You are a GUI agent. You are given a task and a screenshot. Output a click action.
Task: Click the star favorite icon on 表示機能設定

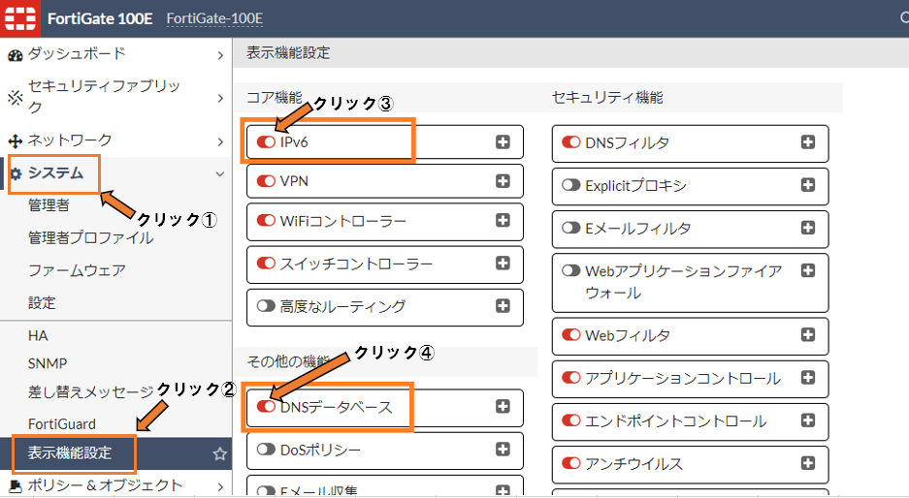click(x=219, y=453)
